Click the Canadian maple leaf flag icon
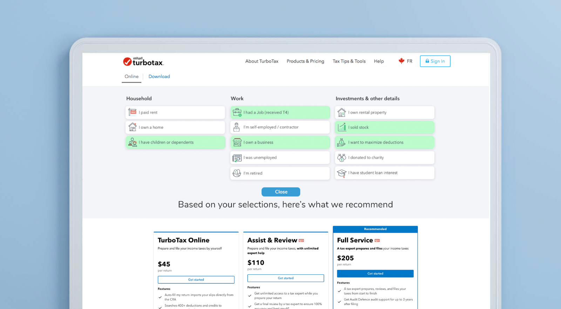Viewport: 561px width, 309px height. 401,61
